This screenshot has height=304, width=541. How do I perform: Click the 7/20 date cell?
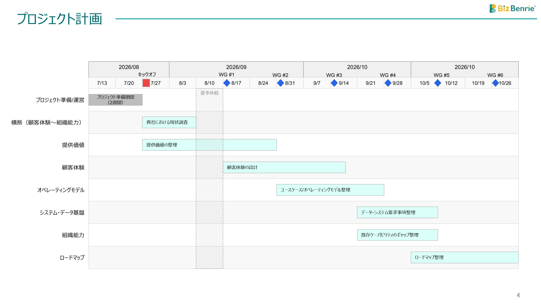[x=129, y=83]
